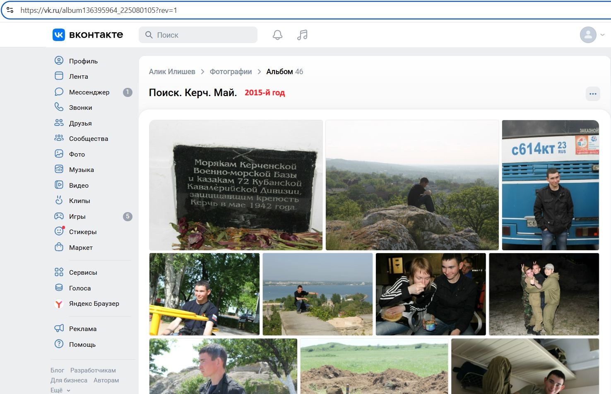Image resolution: width=611 pixels, height=394 pixels.
Task: Click the Стикеры smiley icon
Action: pyautogui.click(x=59, y=232)
